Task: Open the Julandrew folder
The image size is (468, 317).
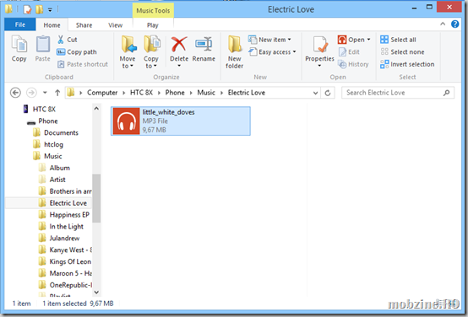Action: (x=64, y=238)
